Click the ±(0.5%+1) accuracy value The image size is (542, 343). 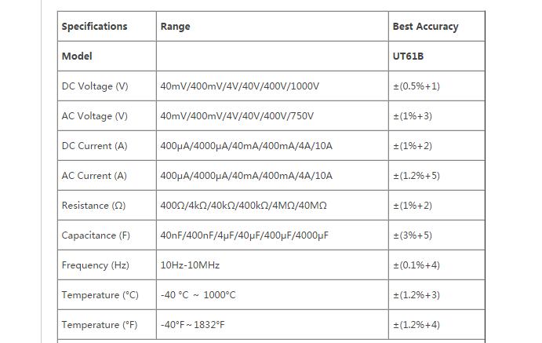click(x=416, y=86)
